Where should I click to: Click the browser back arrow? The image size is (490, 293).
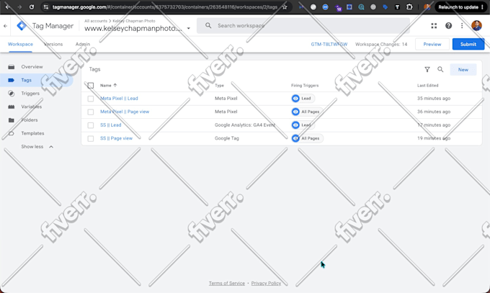pyautogui.click(x=7, y=7)
